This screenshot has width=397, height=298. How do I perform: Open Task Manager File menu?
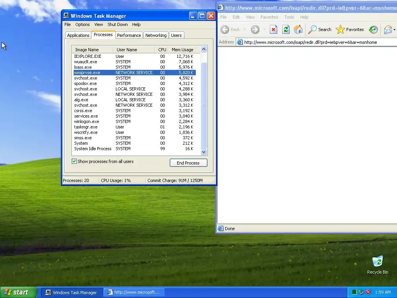point(67,24)
